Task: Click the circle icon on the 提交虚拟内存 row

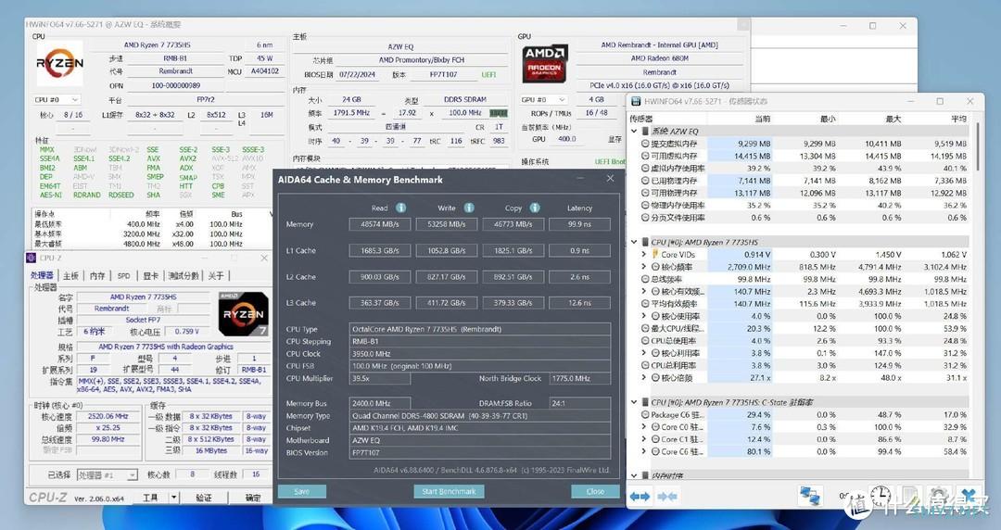Action: tap(645, 144)
